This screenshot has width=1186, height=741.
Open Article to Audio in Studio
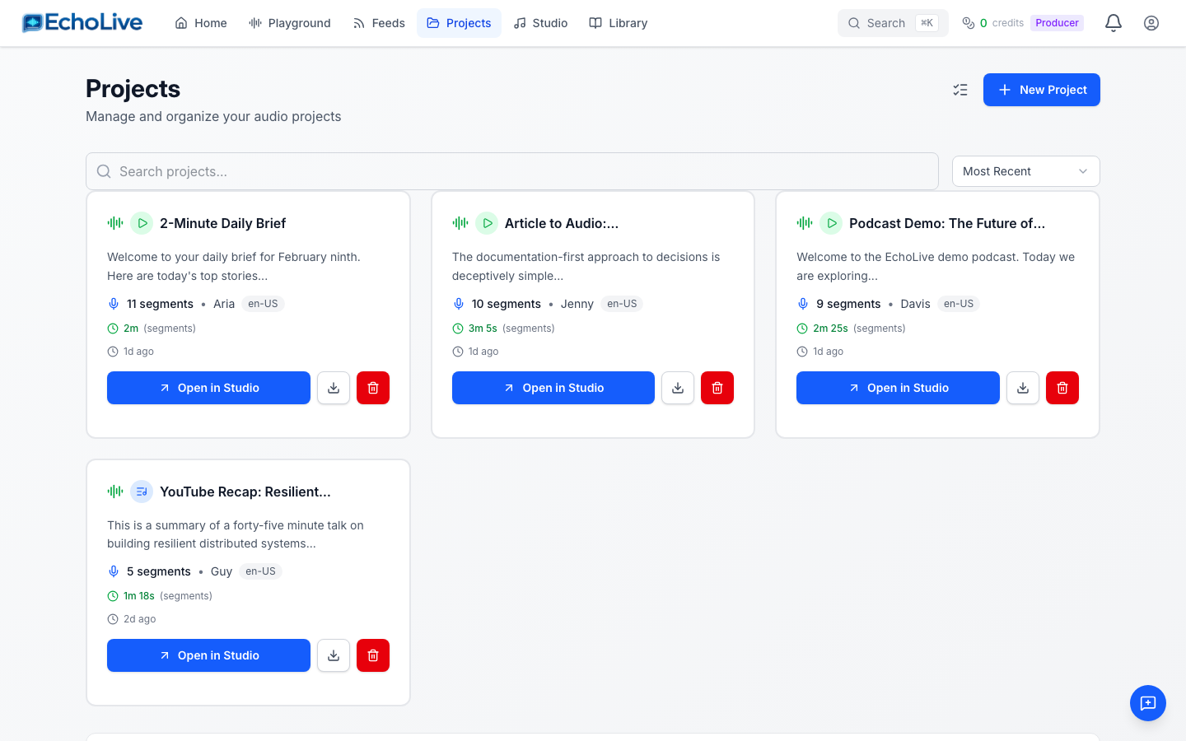(x=553, y=388)
